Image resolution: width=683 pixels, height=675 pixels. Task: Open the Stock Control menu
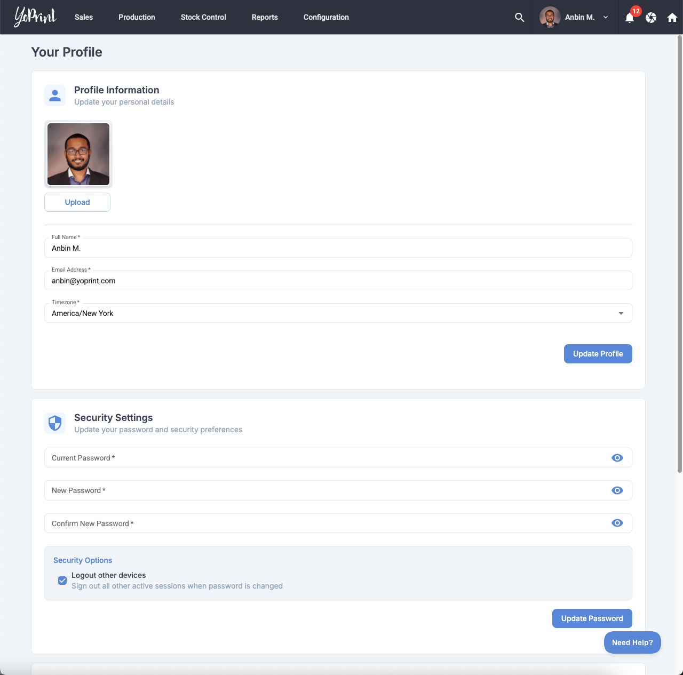pyautogui.click(x=203, y=17)
